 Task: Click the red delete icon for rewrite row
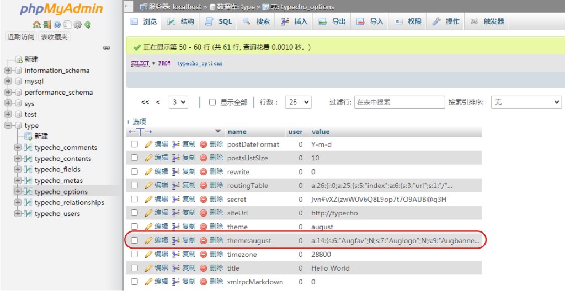(x=203, y=172)
